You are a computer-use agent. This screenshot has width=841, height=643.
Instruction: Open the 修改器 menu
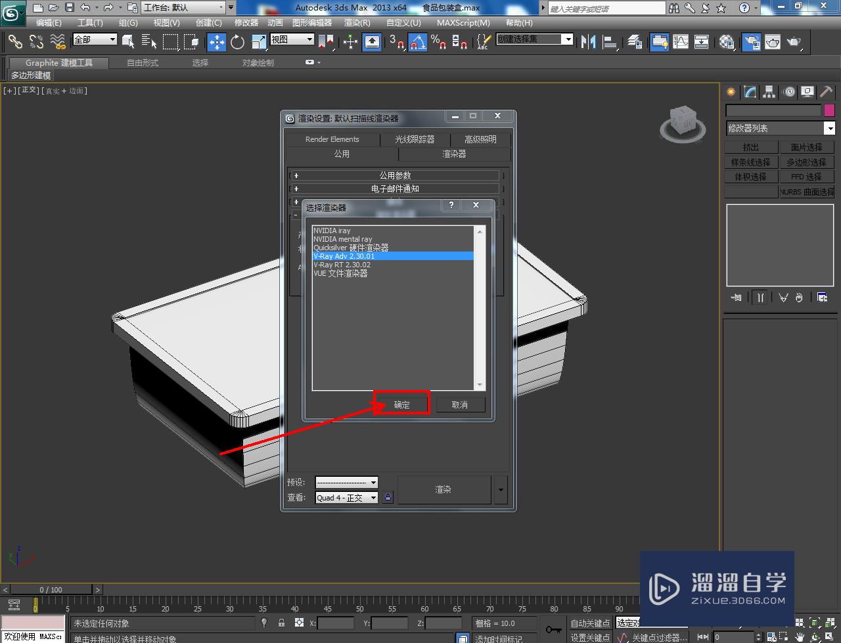[x=246, y=22]
